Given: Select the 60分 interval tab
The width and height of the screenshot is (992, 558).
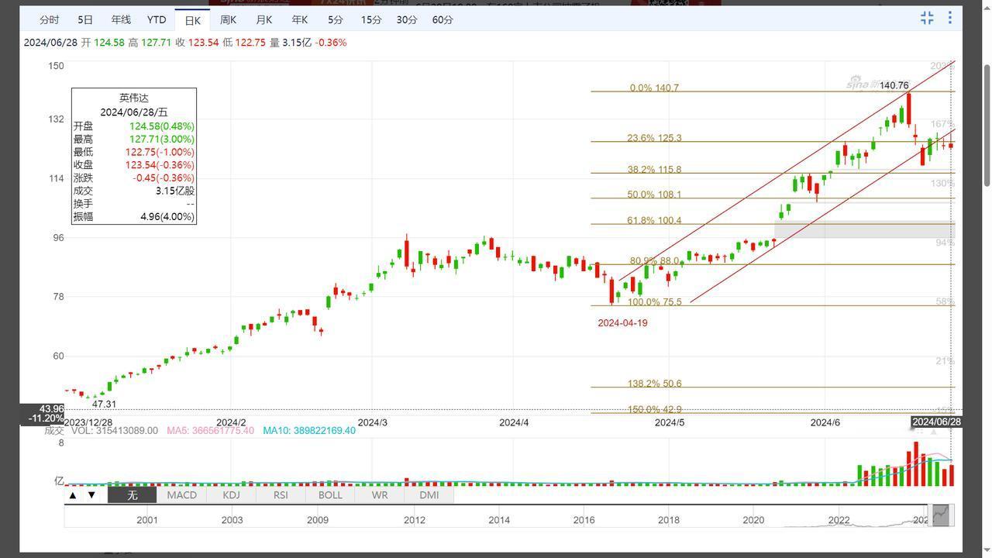Looking at the screenshot, I should point(443,19).
